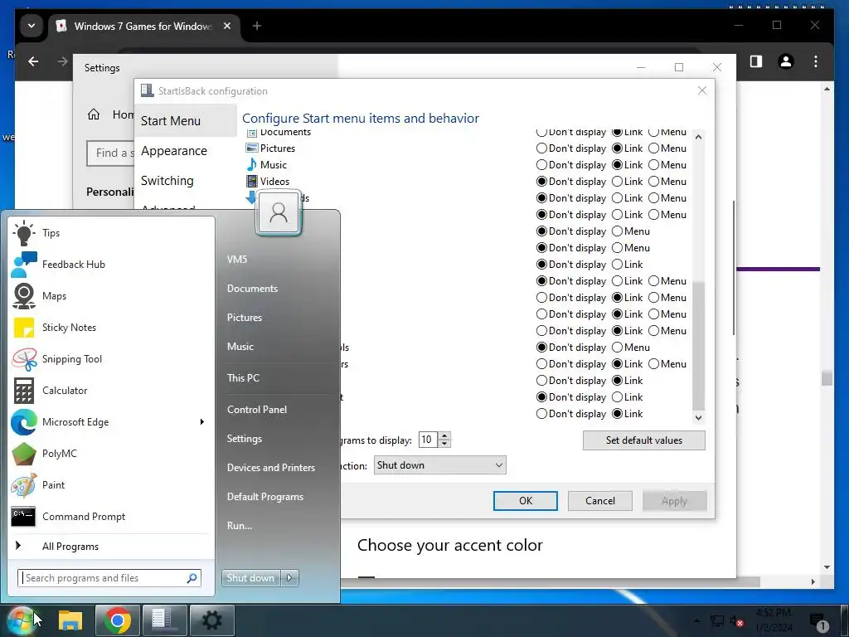The width and height of the screenshot is (849, 637).
Task: Open Tips app from Start menu
Action: tap(111, 233)
